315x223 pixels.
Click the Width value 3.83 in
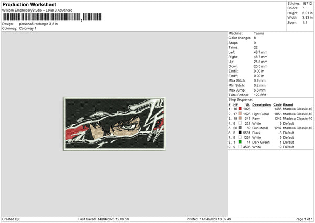tap(307, 18)
